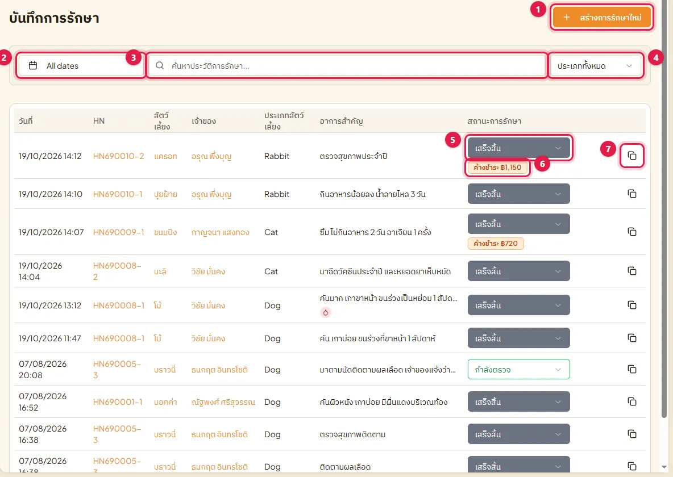Click the บันทึกการรักษา page heading
The height and width of the screenshot is (477, 673).
54,18
